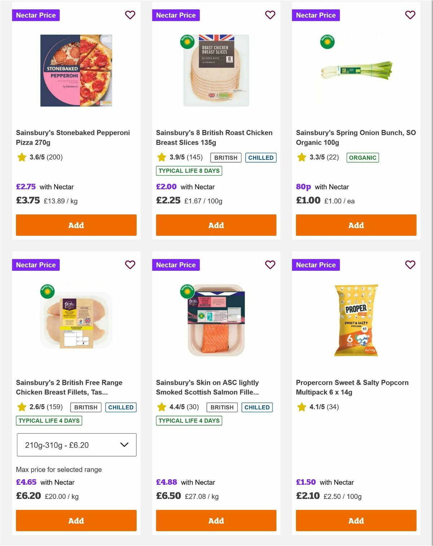Open the 210g-310g weight selection dropdown
The width and height of the screenshot is (433, 546).
(76, 445)
